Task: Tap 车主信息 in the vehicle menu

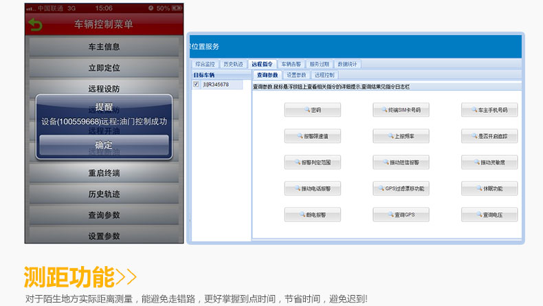Action: (x=104, y=47)
